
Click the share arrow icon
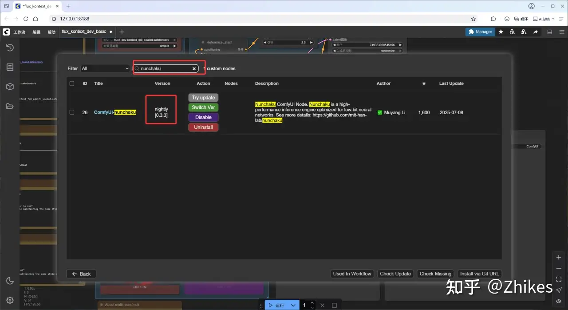(x=536, y=32)
